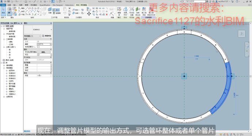
Task: Toggle the Visible (可见) checkbox
Action: click(38, 55)
